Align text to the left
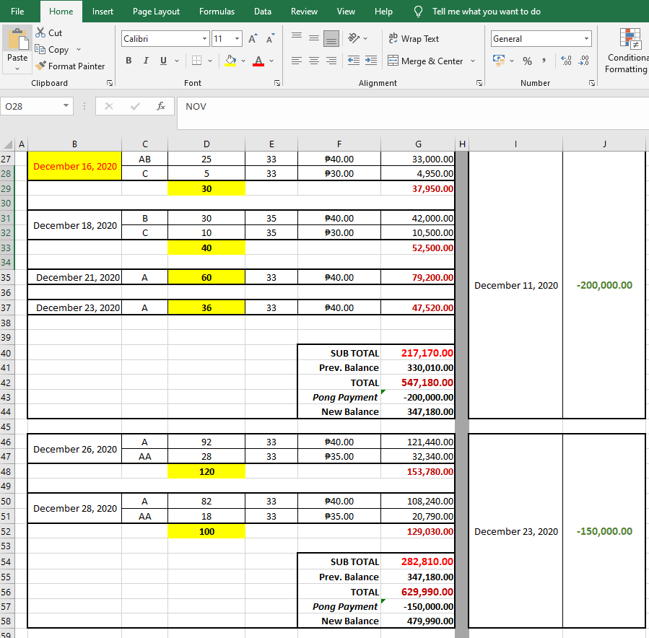This screenshot has height=638, width=649. tap(297, 61)
